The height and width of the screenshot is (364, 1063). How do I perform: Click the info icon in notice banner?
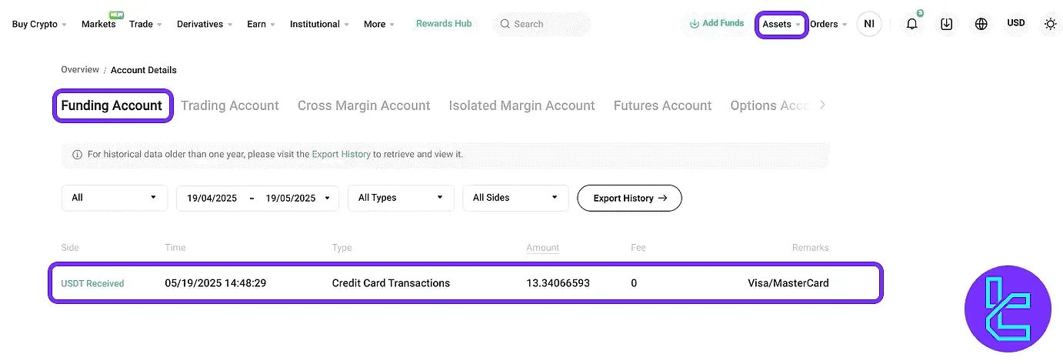(77, 155)
